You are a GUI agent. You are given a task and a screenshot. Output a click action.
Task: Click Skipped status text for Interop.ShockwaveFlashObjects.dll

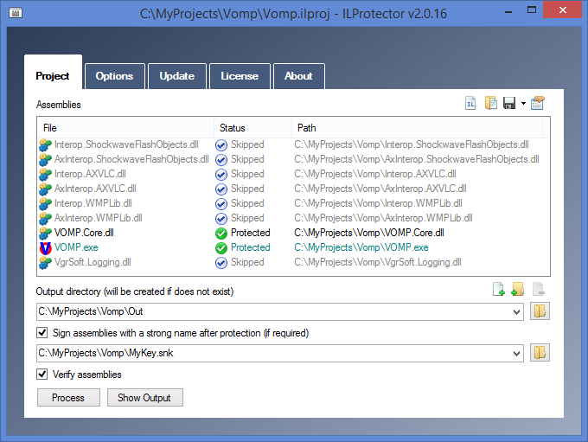(247, 144)
